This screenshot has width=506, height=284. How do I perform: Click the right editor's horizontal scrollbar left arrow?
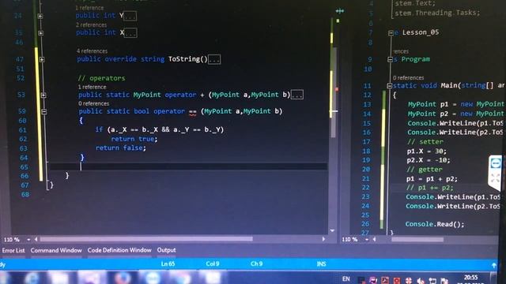[x=374, y=240]
